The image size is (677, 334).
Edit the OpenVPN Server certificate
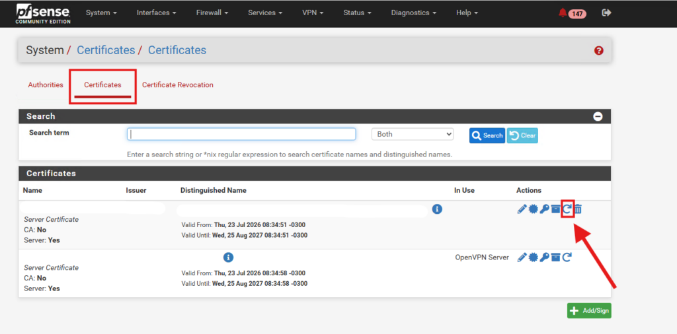522,257
